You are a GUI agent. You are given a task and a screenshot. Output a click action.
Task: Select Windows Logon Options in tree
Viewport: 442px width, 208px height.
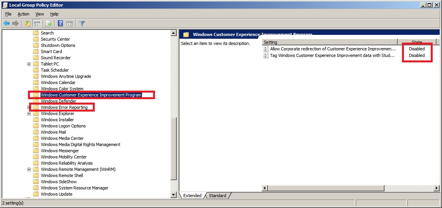coord(63,126)
